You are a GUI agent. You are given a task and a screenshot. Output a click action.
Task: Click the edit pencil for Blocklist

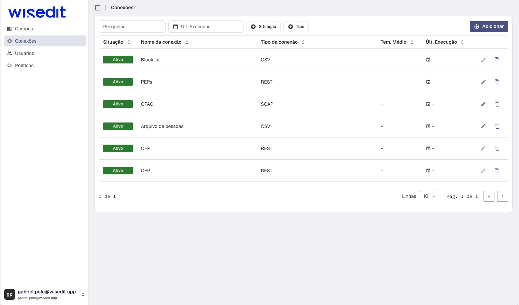483,60
